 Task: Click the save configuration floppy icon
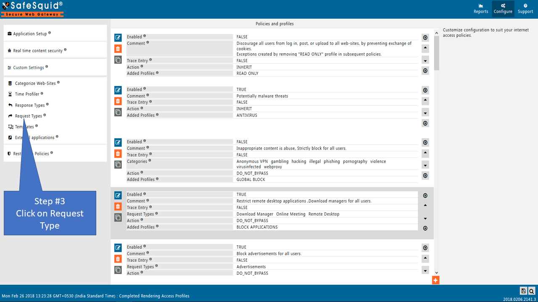[x=523, y=291]
